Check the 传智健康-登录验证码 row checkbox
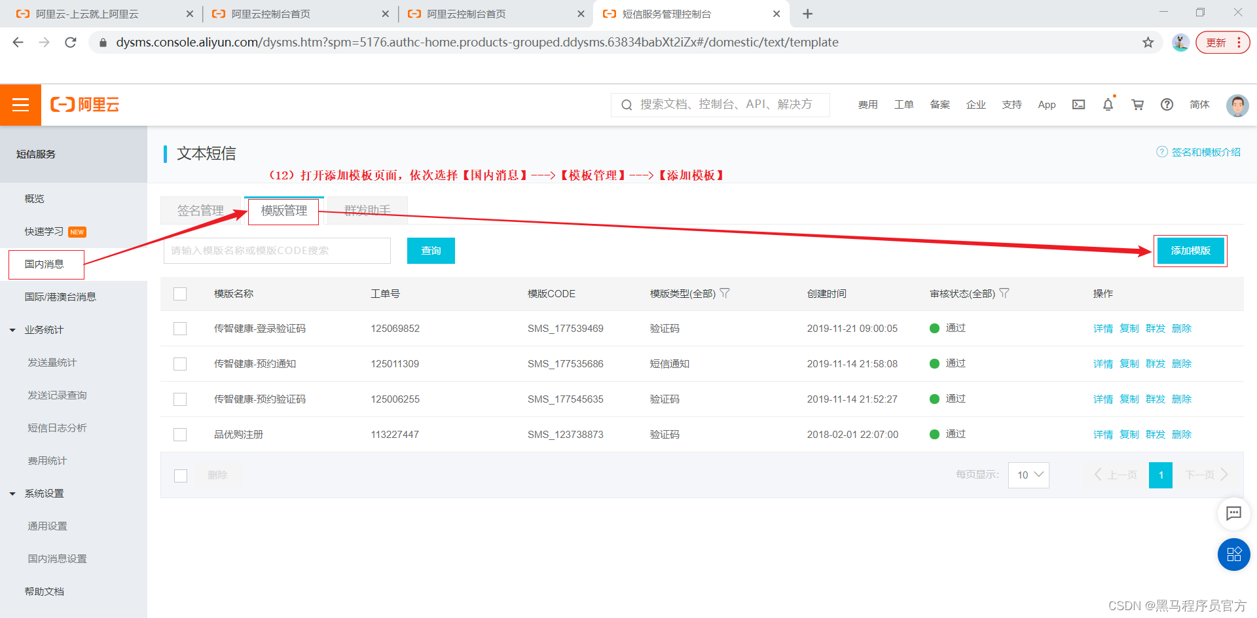The width and height of the screenshot is (1257, 618). coord(180,329)
